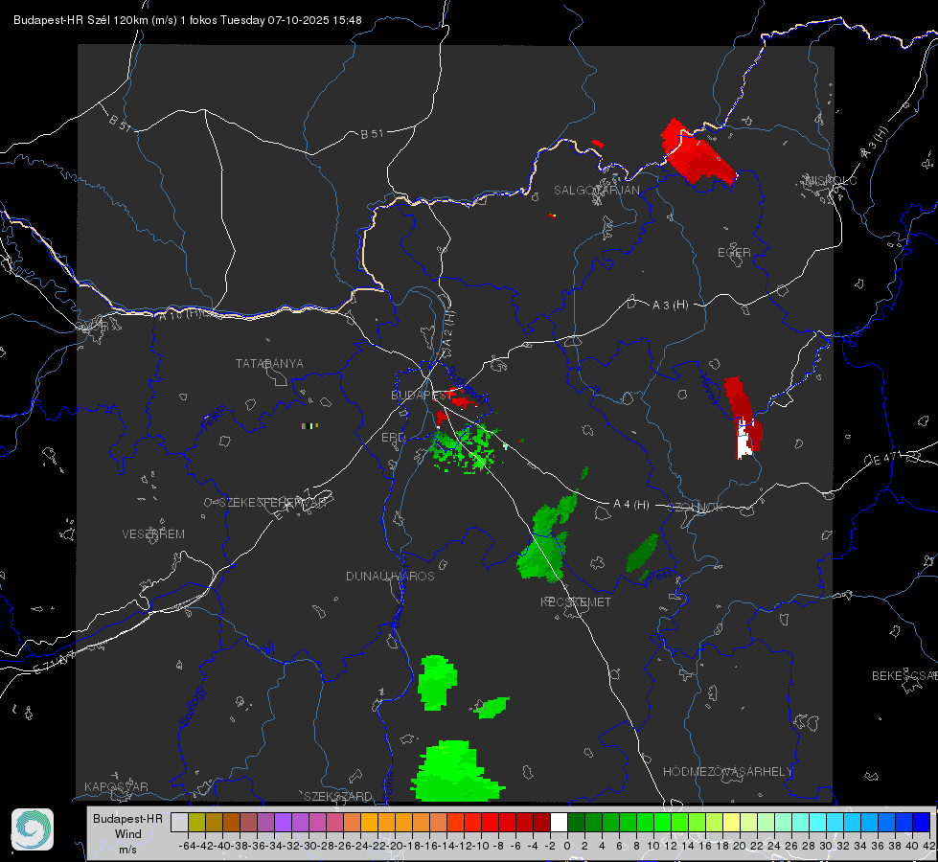The width and height of the screenshot is (938, 862).
Task: Click the A 4 (H) road label
Action: point(631,505)
